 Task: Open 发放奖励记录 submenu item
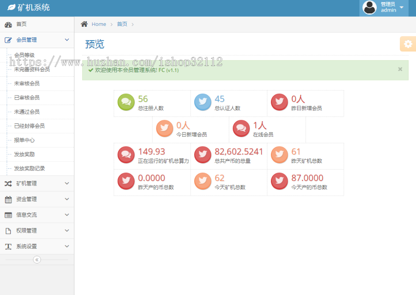(30, 168)
